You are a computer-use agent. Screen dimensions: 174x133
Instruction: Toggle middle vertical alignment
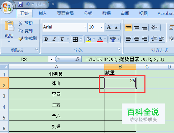tap(137, 27)
